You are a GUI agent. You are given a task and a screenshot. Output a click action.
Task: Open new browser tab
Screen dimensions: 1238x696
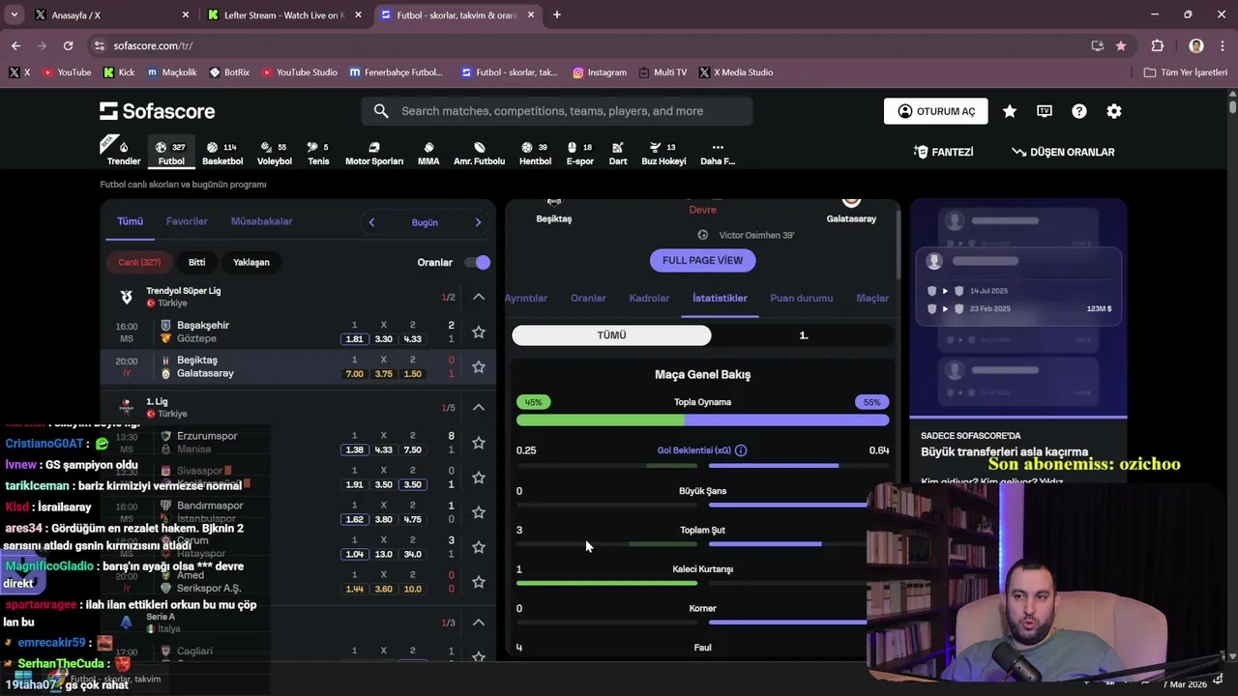[x=557, y=15]
